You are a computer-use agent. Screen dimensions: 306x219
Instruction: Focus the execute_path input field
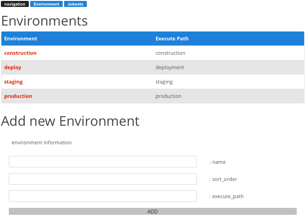click(x=103, y=196)
